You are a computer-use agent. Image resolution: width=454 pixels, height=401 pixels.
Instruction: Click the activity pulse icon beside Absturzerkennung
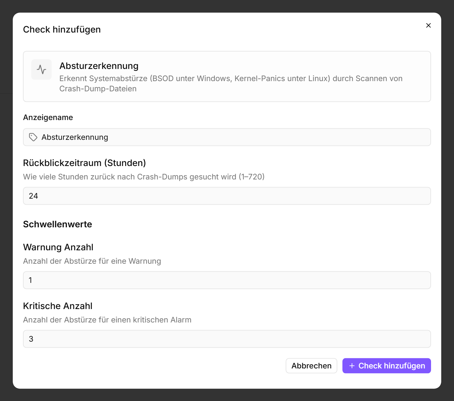point(41,69)
